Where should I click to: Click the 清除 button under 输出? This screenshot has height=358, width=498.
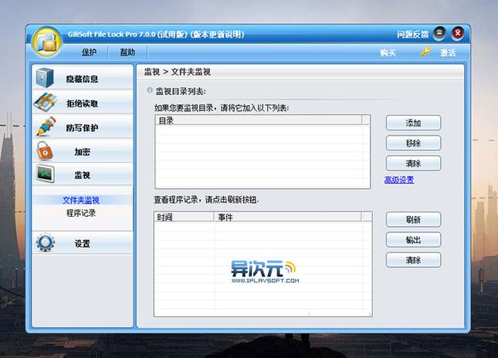pyautogui.click(x=413, y=260)
